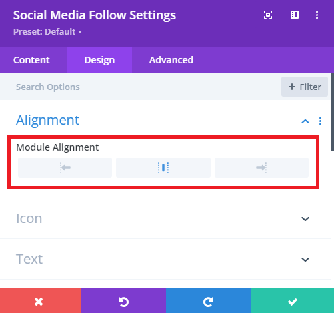
Task: Click the snap modal to sidebar icon
Action: (x=295, y=15)
